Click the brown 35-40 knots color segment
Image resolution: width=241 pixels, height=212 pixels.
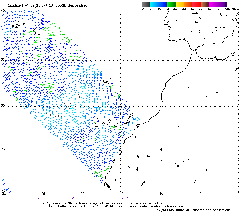(205, 4)
